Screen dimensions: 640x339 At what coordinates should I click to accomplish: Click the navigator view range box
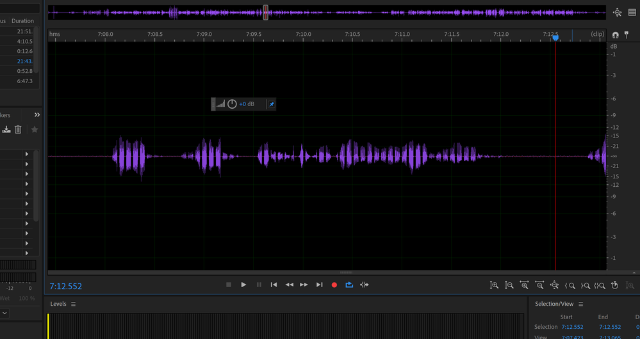266,12
